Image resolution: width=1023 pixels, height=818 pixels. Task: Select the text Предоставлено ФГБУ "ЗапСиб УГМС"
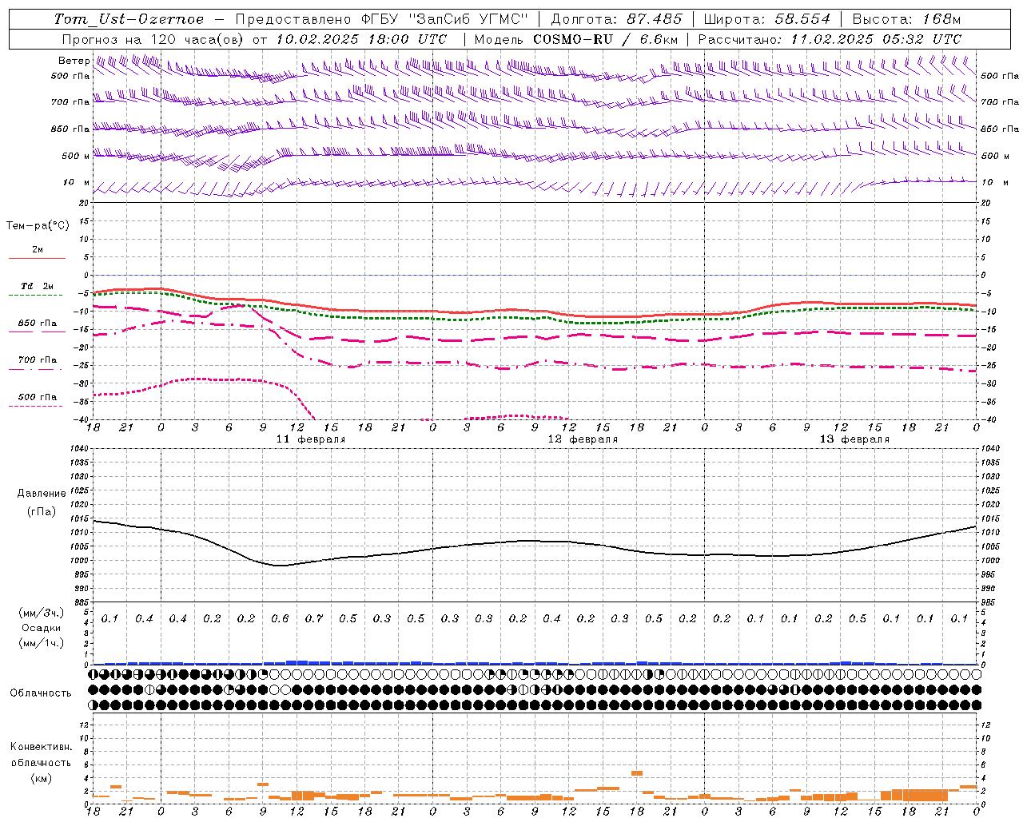coord(383,19)
